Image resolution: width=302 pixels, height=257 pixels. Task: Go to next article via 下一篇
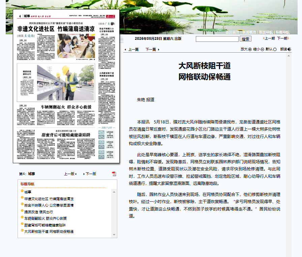pos(151,50)
